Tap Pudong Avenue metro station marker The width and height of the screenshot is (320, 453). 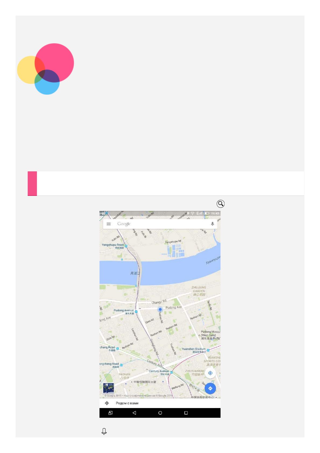pos(136,312)
